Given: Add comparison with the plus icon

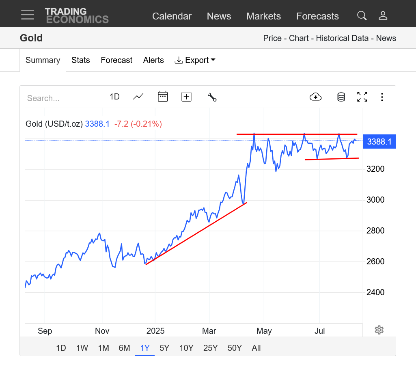Looking at the screenshot, I should 187,97.
